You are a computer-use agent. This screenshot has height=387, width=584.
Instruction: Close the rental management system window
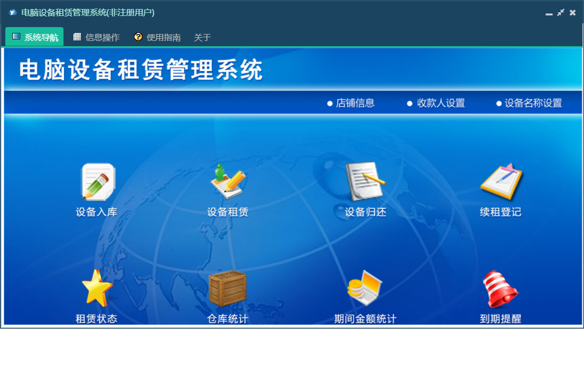point(573,13)
